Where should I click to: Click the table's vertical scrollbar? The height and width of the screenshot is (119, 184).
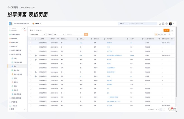point(176,62)
